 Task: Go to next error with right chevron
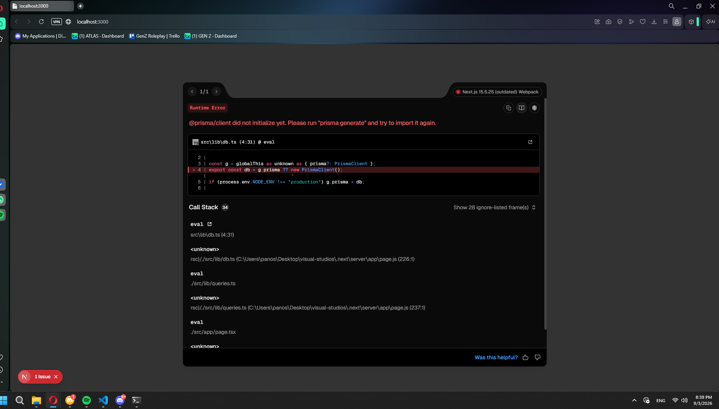[x=216, y=92]
